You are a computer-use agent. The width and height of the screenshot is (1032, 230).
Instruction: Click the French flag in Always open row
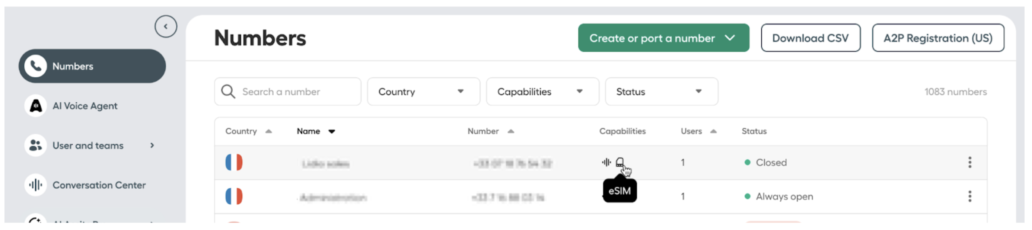coord(234,197)
